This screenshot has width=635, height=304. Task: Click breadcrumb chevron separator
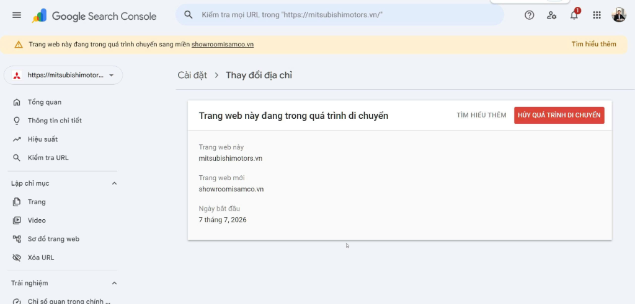click(x=216, y=75)
